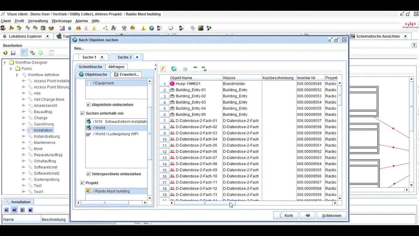The height and width of the screenshot is (236, 419).
Task: Switch to the Suche 1 tab
Action: (x=89, y=57)
